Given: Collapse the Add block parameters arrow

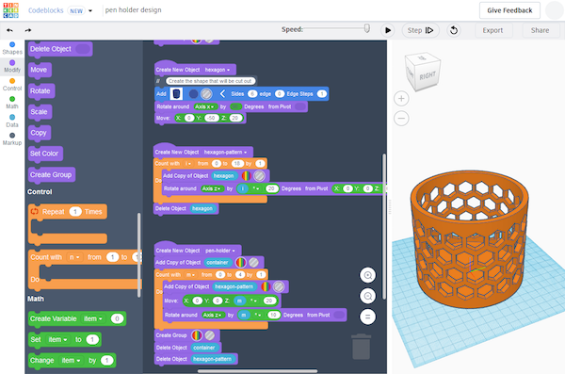Looking at the screenshot, I should point(222,94).
